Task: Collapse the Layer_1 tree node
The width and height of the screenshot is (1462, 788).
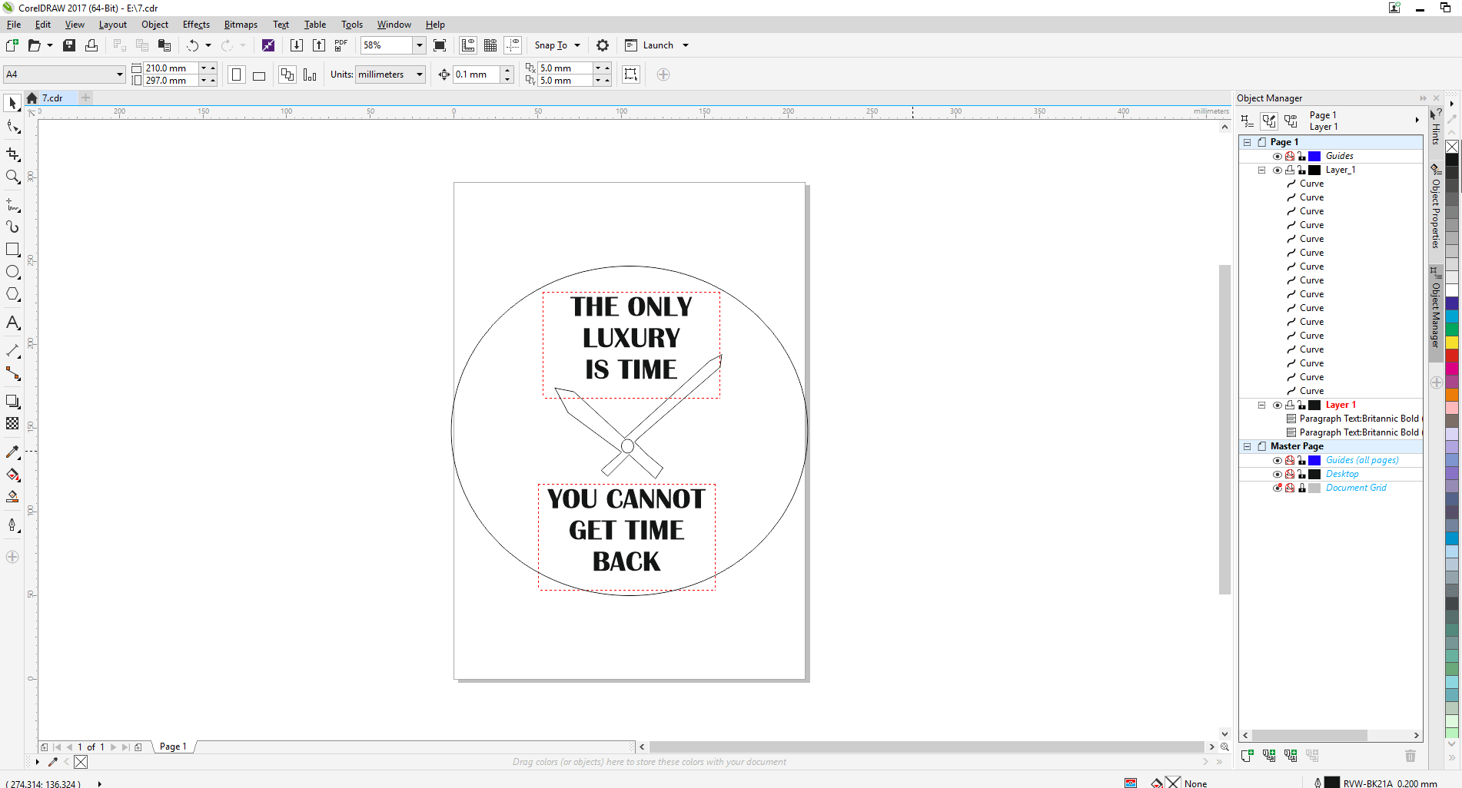Action: (1261, 170)
